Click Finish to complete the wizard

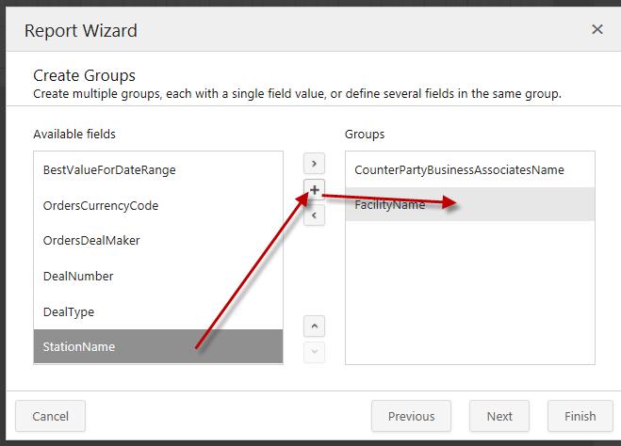point(580,416)
